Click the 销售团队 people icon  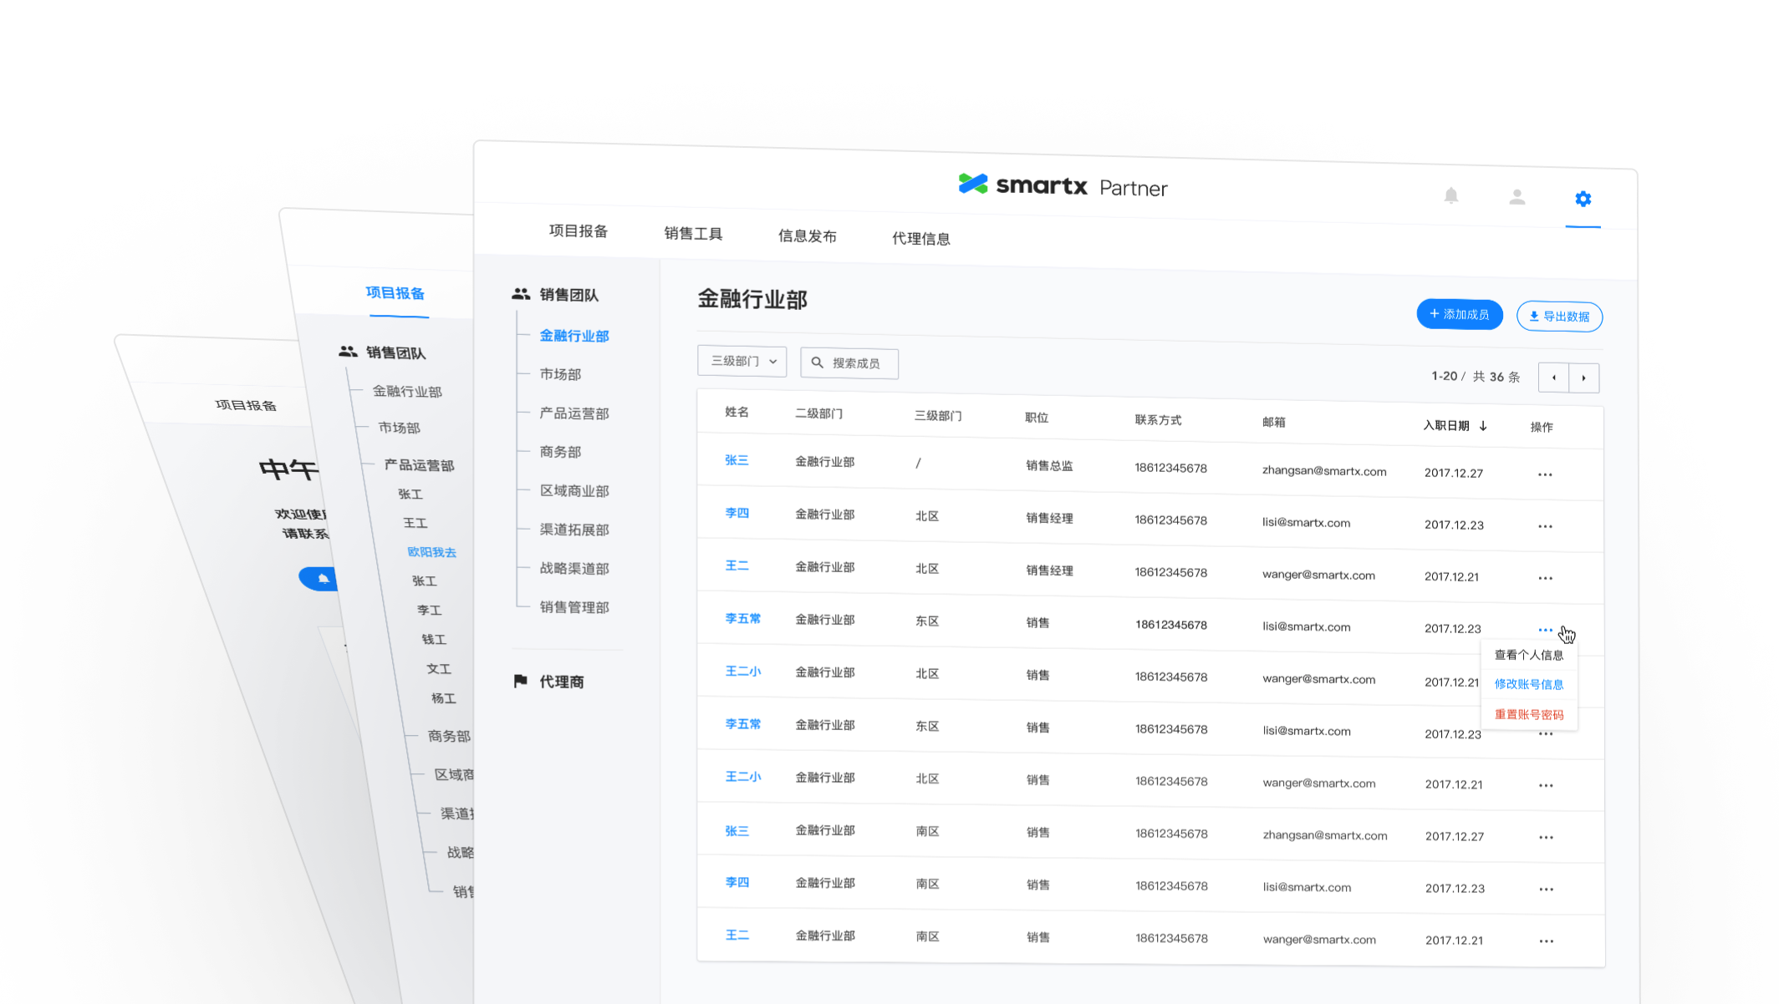pos(521,294)
